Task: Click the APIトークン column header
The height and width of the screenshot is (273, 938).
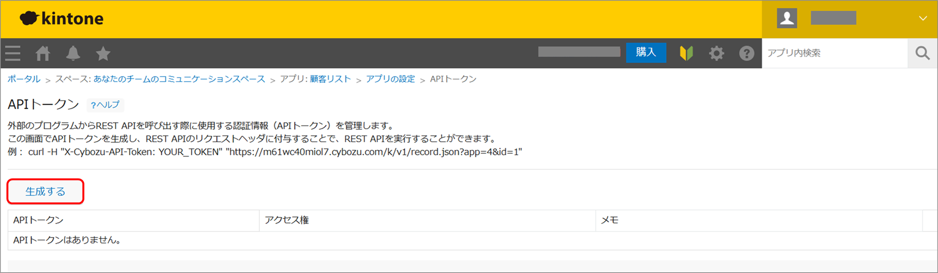Action: point(133,220)
